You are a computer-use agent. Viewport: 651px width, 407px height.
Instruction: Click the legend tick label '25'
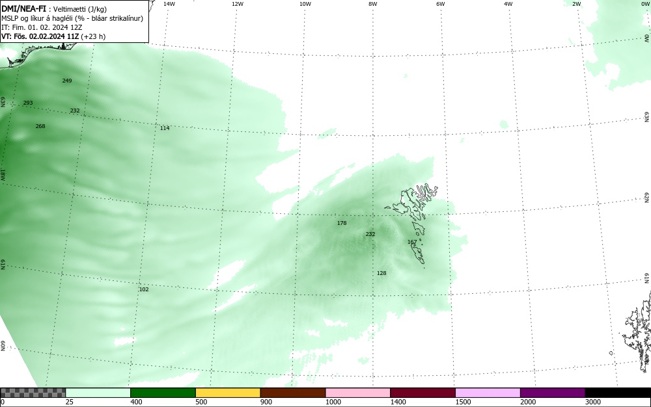(x=70, y=402)
